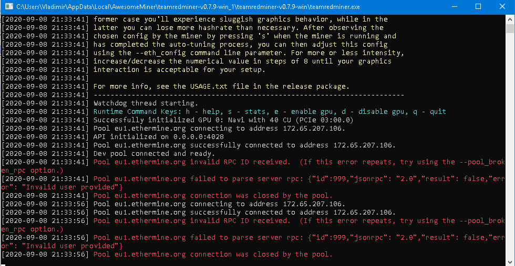Minimize the teamredminer console window
This screenshot has height=266, width=515.
pos(455,6)
